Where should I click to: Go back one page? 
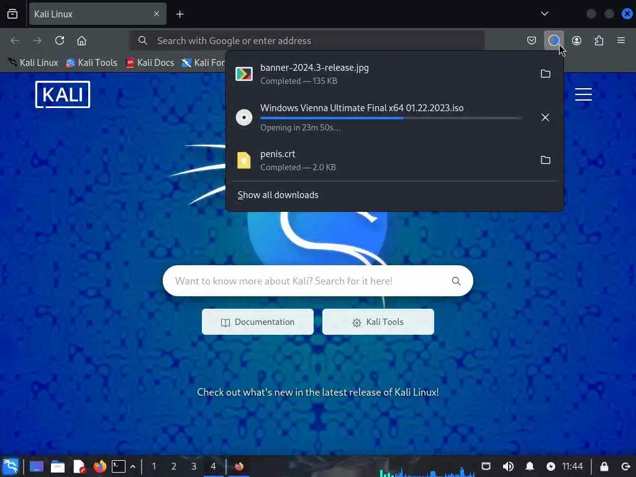pyautogui.click(x=15, y=40)
